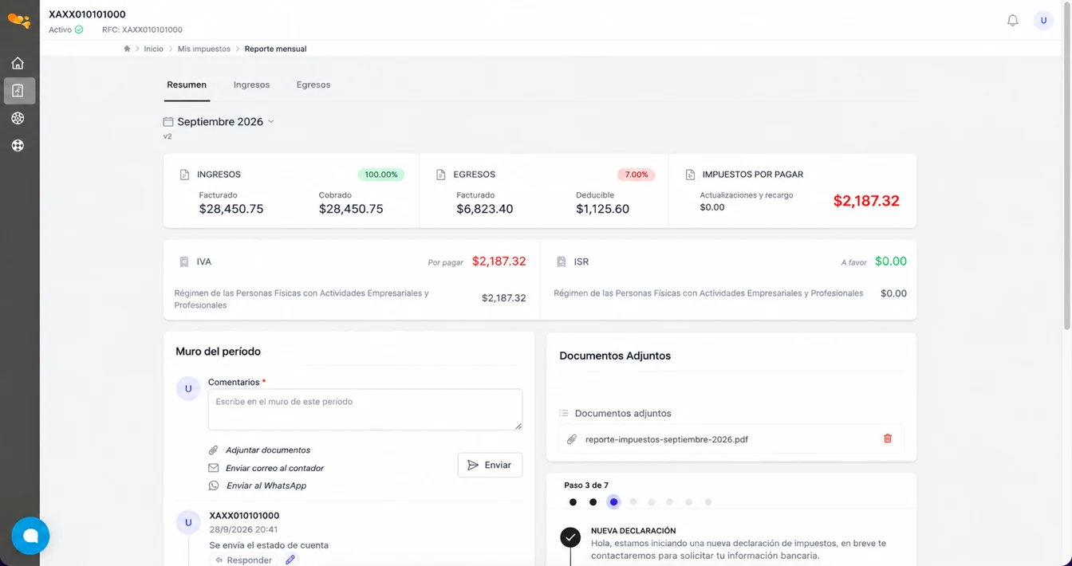Viewport: 1072px width, 566px height.
Task: Click the green $0.00 ISR amount
Action: [x=891, y=261]
